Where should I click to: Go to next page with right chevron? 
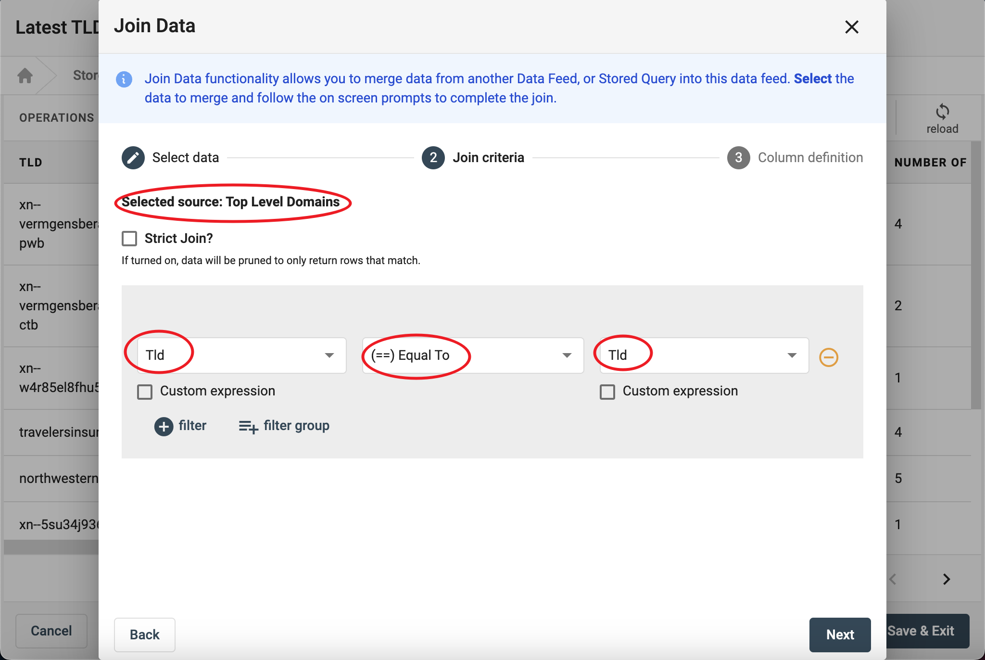[x=946, y=579]
